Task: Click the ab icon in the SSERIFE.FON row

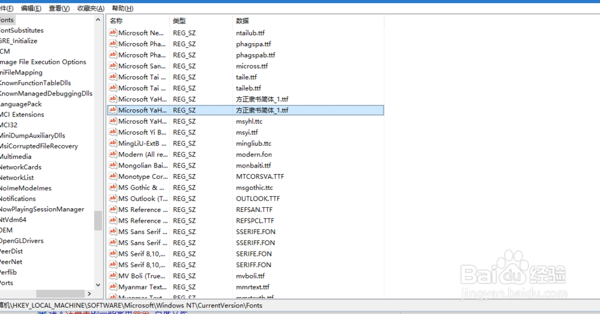Action: (113, 231)
